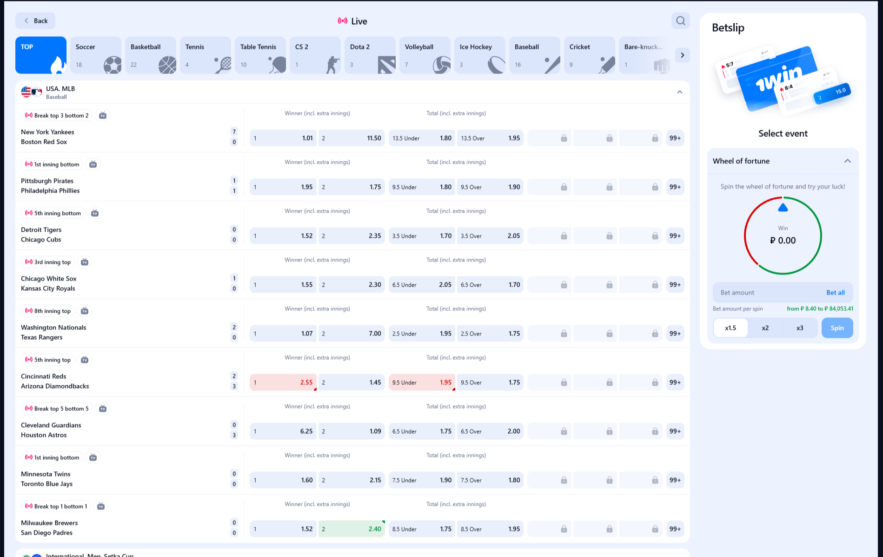Click the wheel of fortune dial
The image size is (883, 557).
tap(783, 236)
